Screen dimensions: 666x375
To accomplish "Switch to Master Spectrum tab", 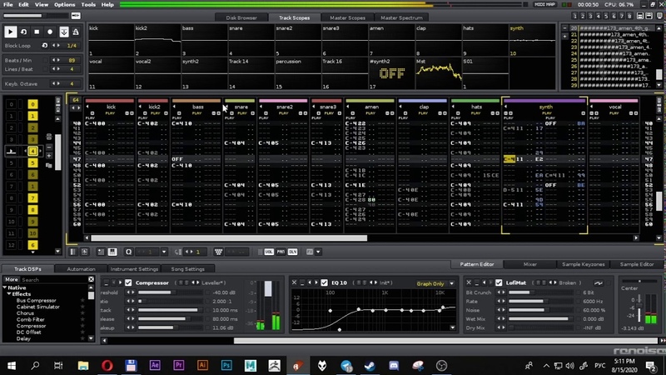I will pos(401,17).
